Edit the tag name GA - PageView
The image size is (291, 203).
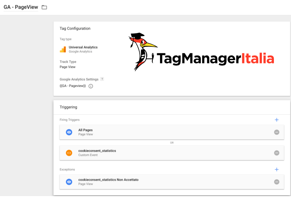click(x=21, y=7)
